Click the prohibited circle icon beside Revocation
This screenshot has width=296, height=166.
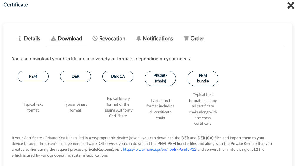(95, 39)
